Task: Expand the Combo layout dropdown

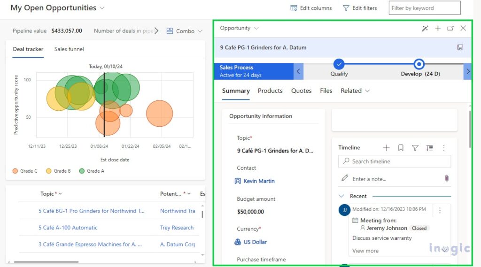Action: [x=200, y=31]
